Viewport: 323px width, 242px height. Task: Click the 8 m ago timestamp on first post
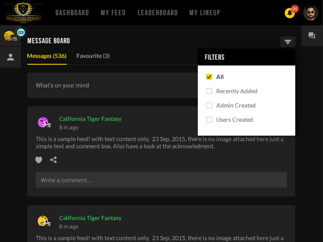[68, 128]
